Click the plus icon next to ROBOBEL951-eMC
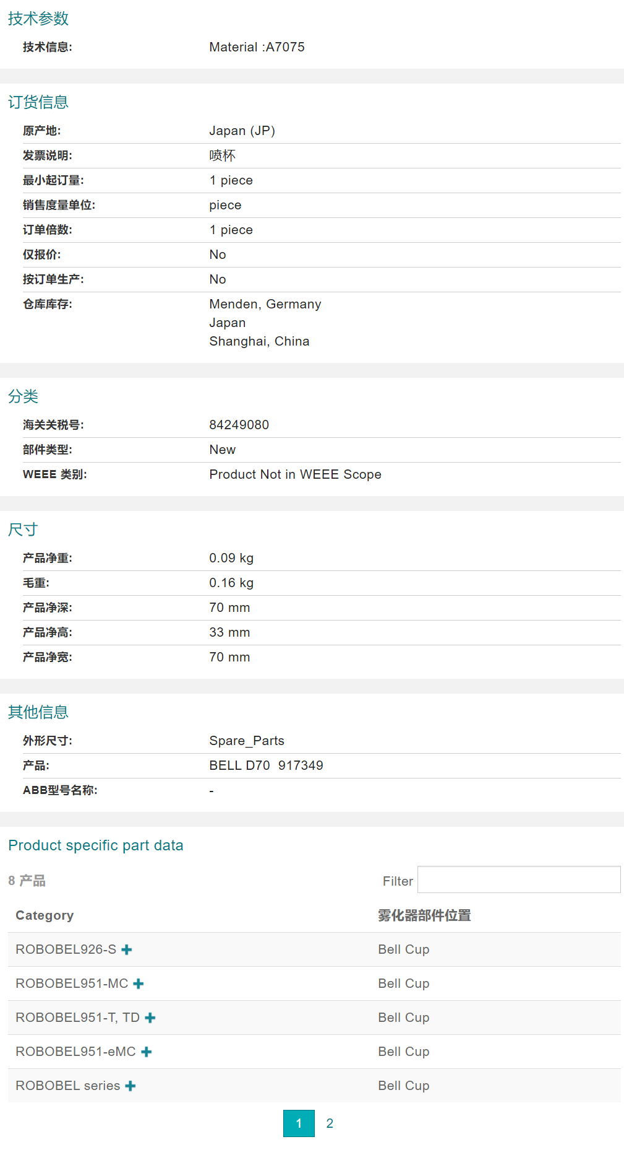This screenshot has height=1160, width=624. (x=147, y=1052)
